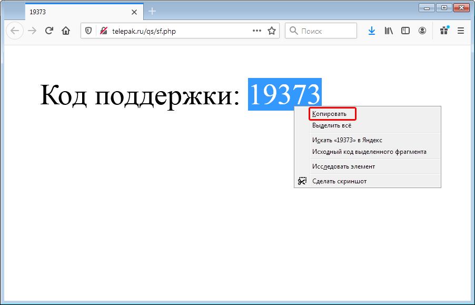The height and width of the screenshot is (305, 475).
Task: Select the 19373 tab
Action: click(84, 12)
